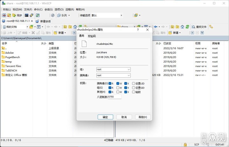Check the Set UID checkbox
The height and width of the screenshot is (147, 229).
coord(133,84)
